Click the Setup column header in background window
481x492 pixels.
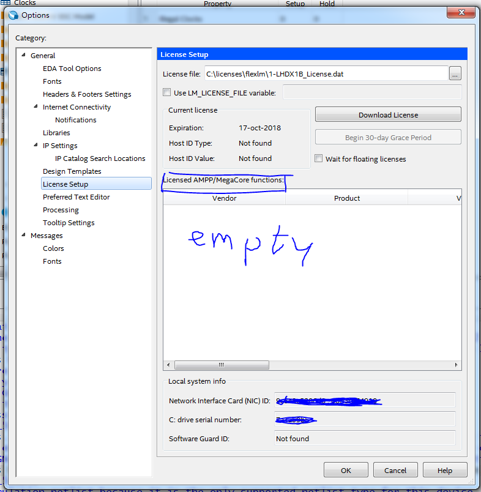[295, 3]
